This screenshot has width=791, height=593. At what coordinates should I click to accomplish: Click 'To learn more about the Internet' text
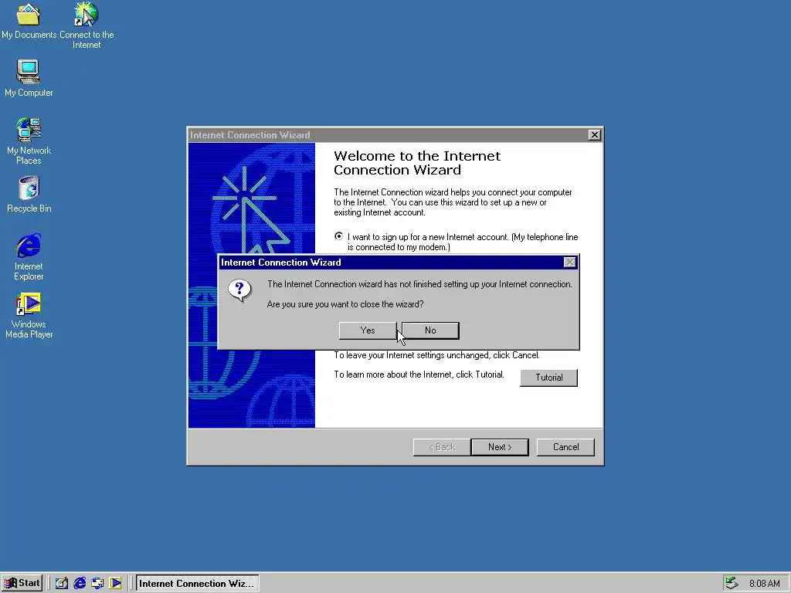click(x=419, y=374)
